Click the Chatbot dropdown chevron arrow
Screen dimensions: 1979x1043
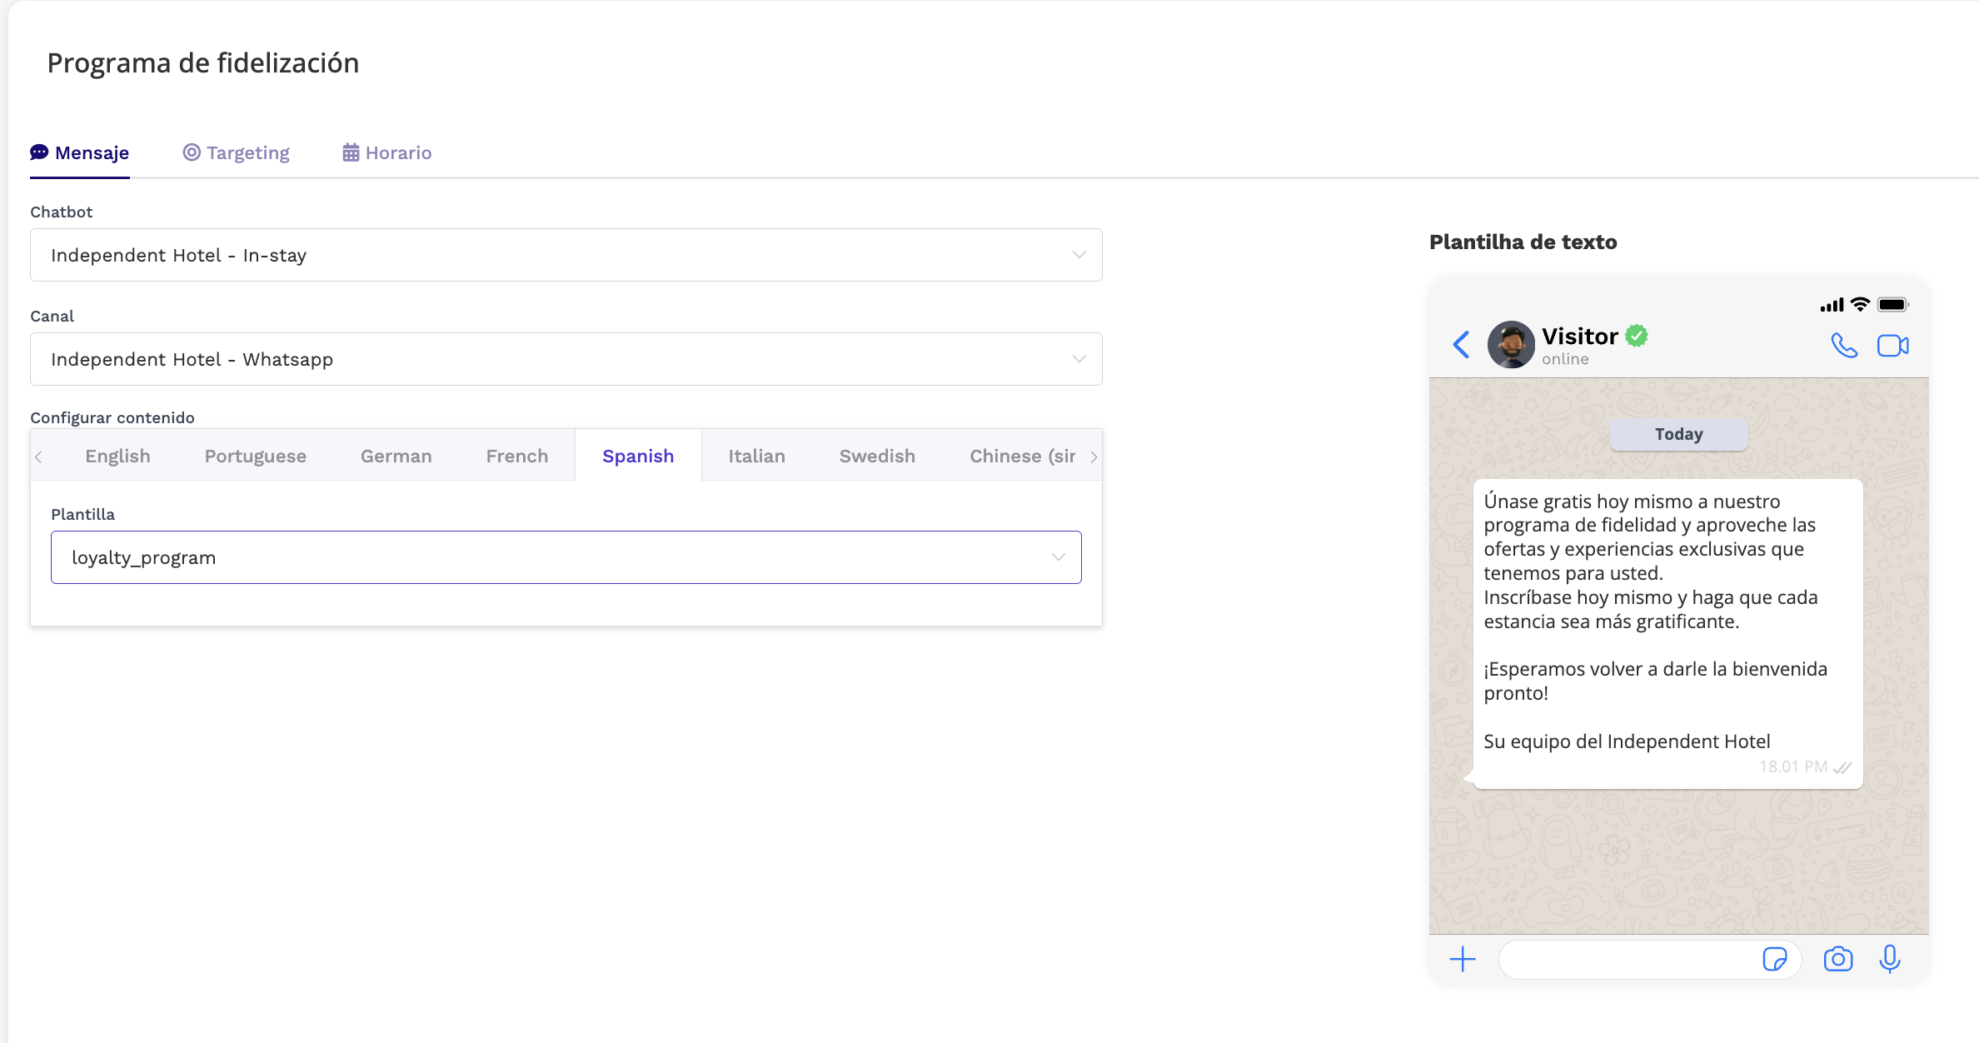[x=1079, y=255]
